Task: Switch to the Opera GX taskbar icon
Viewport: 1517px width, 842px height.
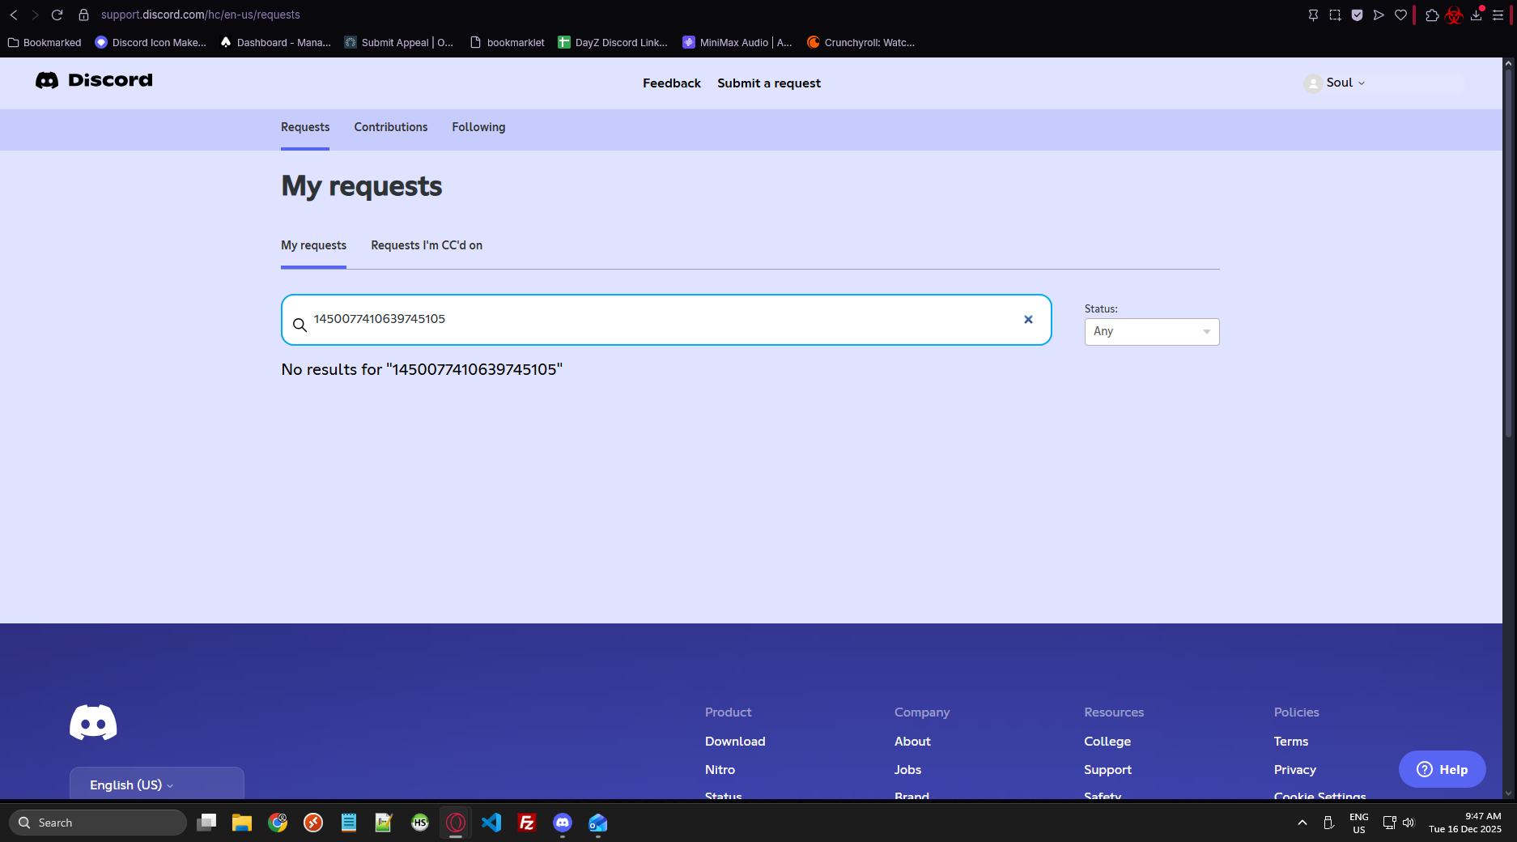Action: pyautogui.click(x=456, y=823)
